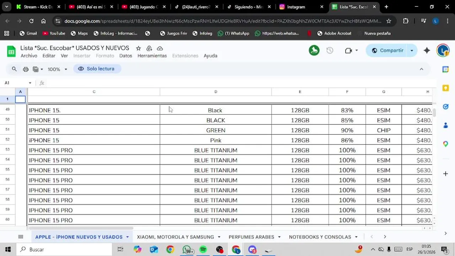This screenshot has width=455, height=256.
Task: Collapse the toolbar with the chevron
Action: point(422,69)
